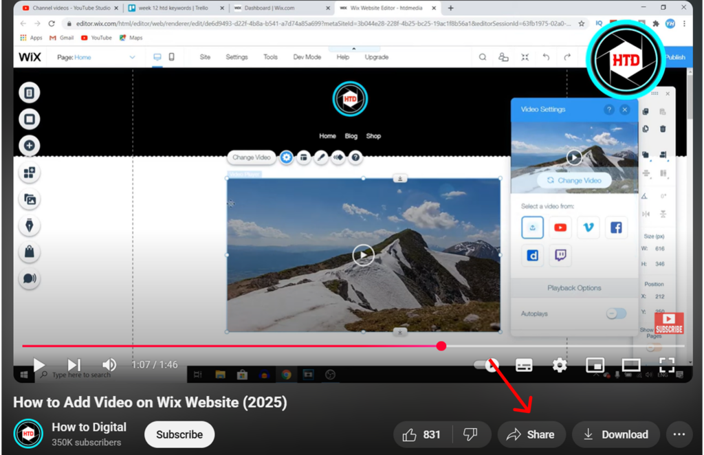The image size is (704, 455).
Task: Play the YouTube video
Action: click(x=39, y=365)
